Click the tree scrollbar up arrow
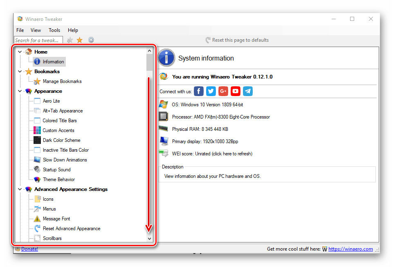The height and width of the screenshot is (267, 393). coord(149,51)
